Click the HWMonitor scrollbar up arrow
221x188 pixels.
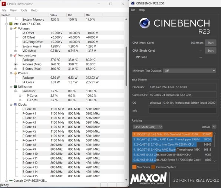126,19
